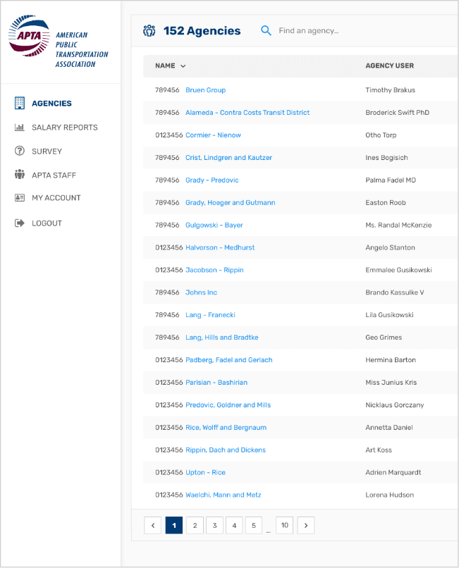This screenshot has width=459, height=568.
Task: Click the Salary Reports bar chart icon
Action: (20, 128)
